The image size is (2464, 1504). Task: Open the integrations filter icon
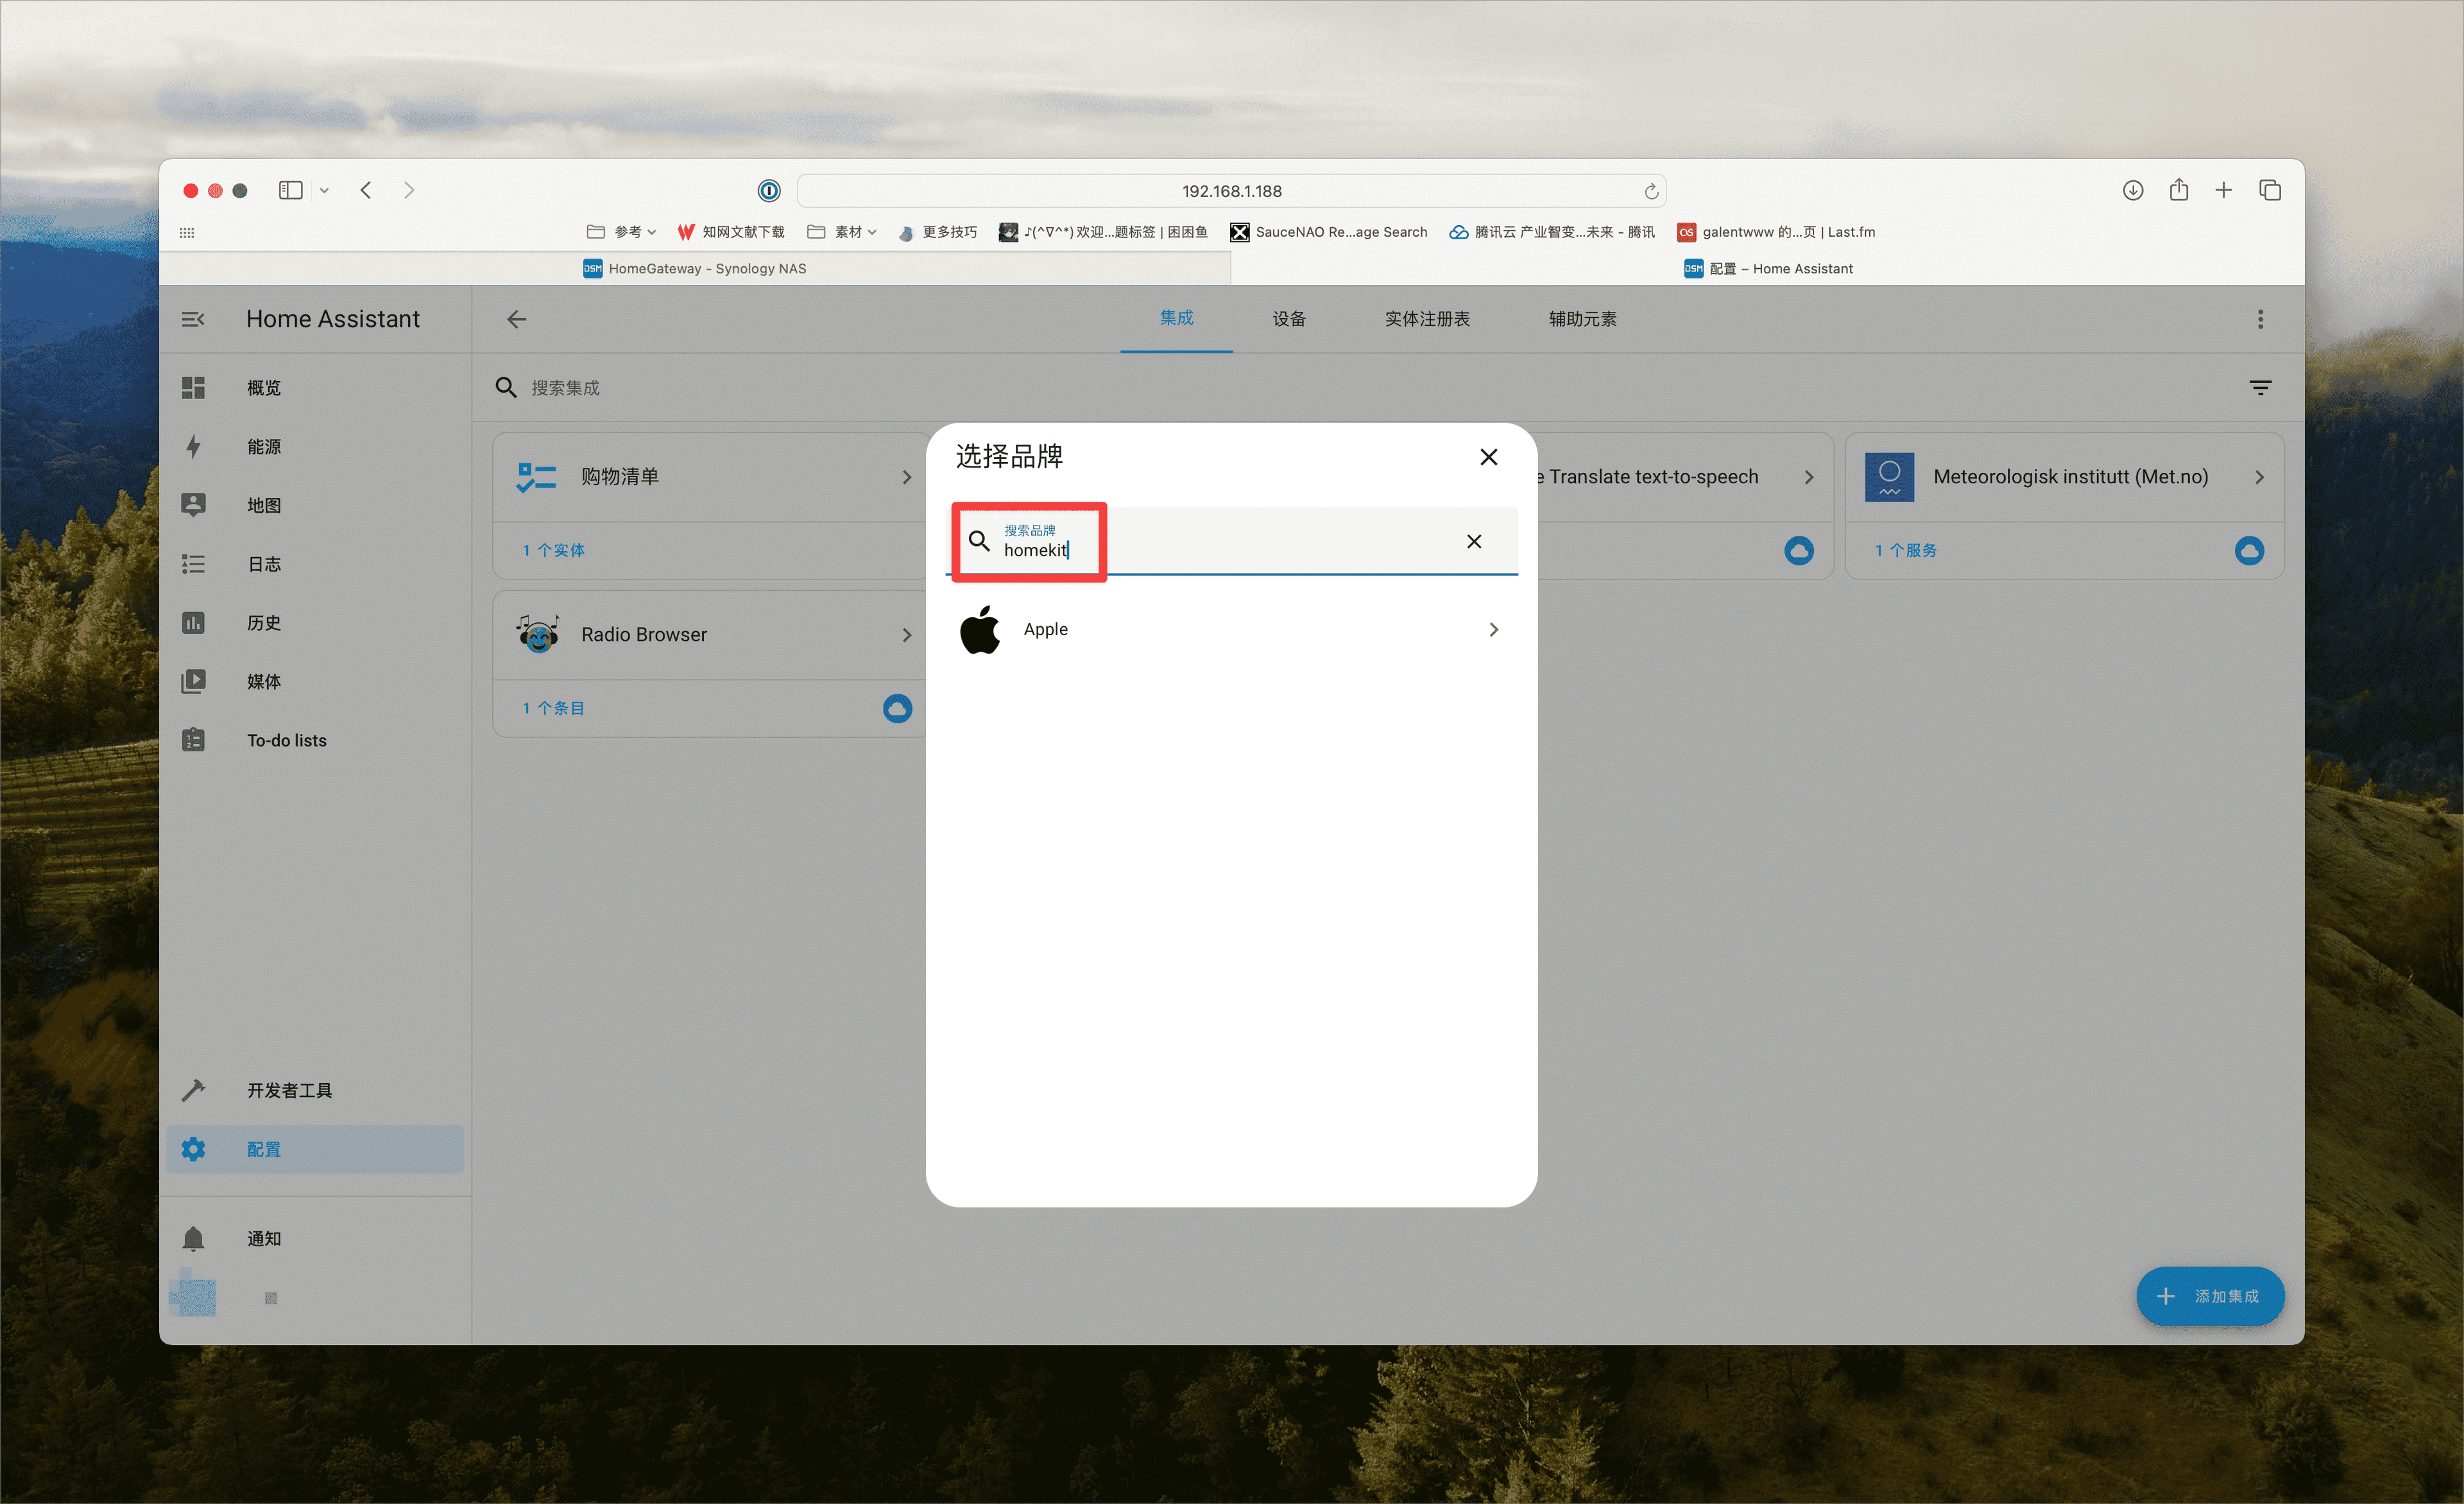pyautogui.click(x=2260, y=388)
